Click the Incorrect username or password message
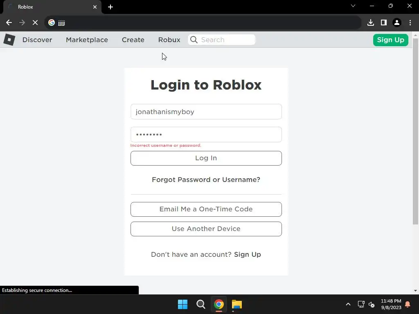This screenshot has height=314, width=419. (166, 146)
